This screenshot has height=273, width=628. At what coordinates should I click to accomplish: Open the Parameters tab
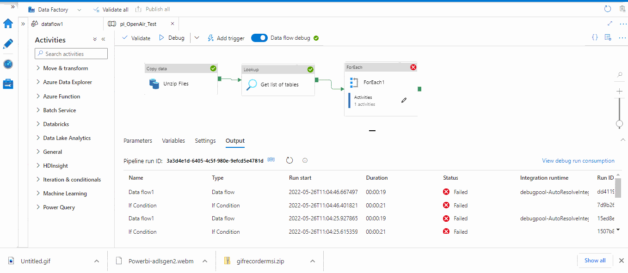138,141
